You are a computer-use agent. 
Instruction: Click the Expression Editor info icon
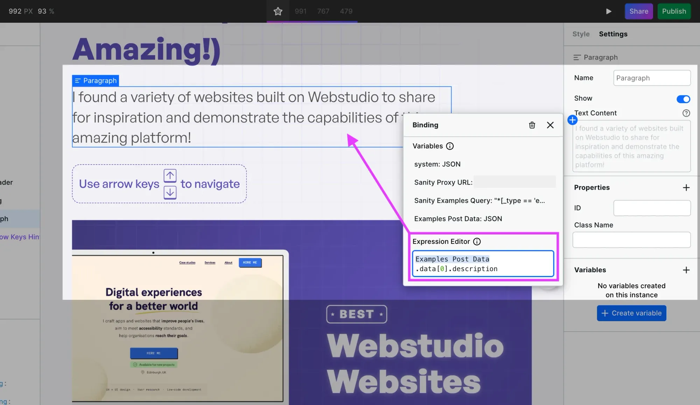point(477,241)
